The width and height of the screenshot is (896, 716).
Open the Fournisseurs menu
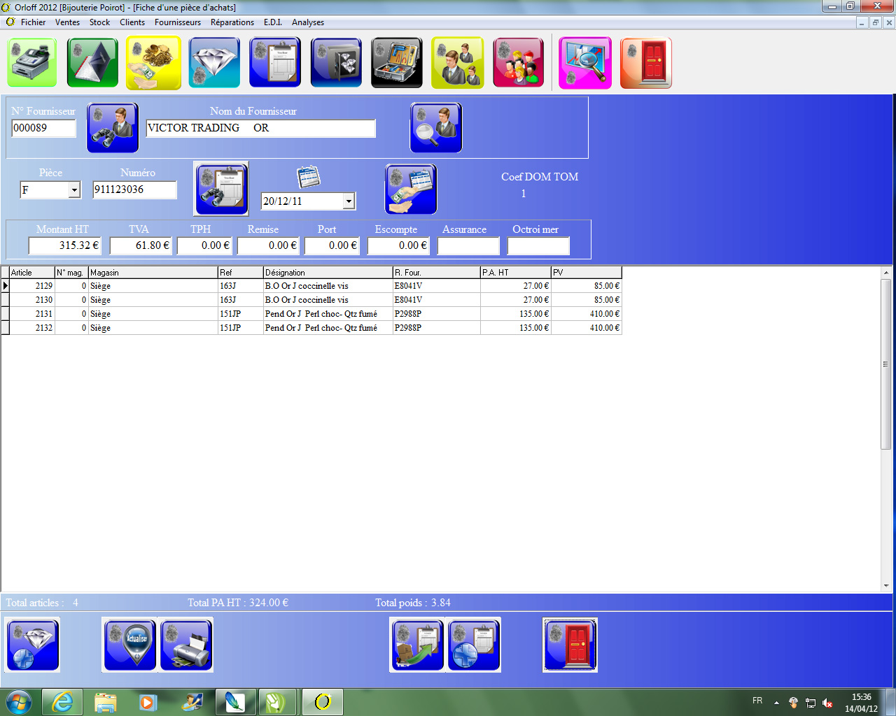178,22
